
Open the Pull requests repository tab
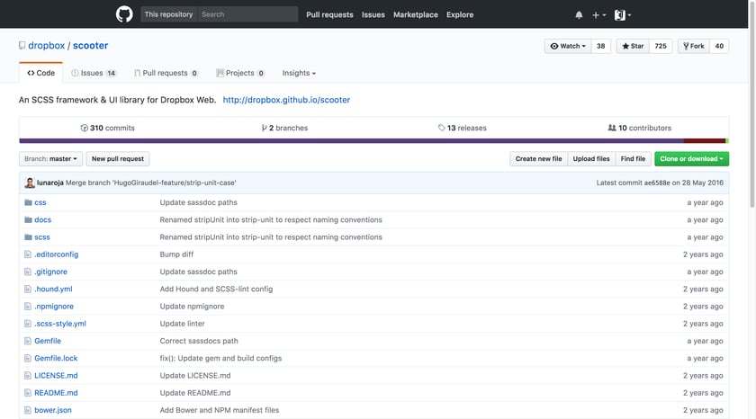[x=166, y=73]
